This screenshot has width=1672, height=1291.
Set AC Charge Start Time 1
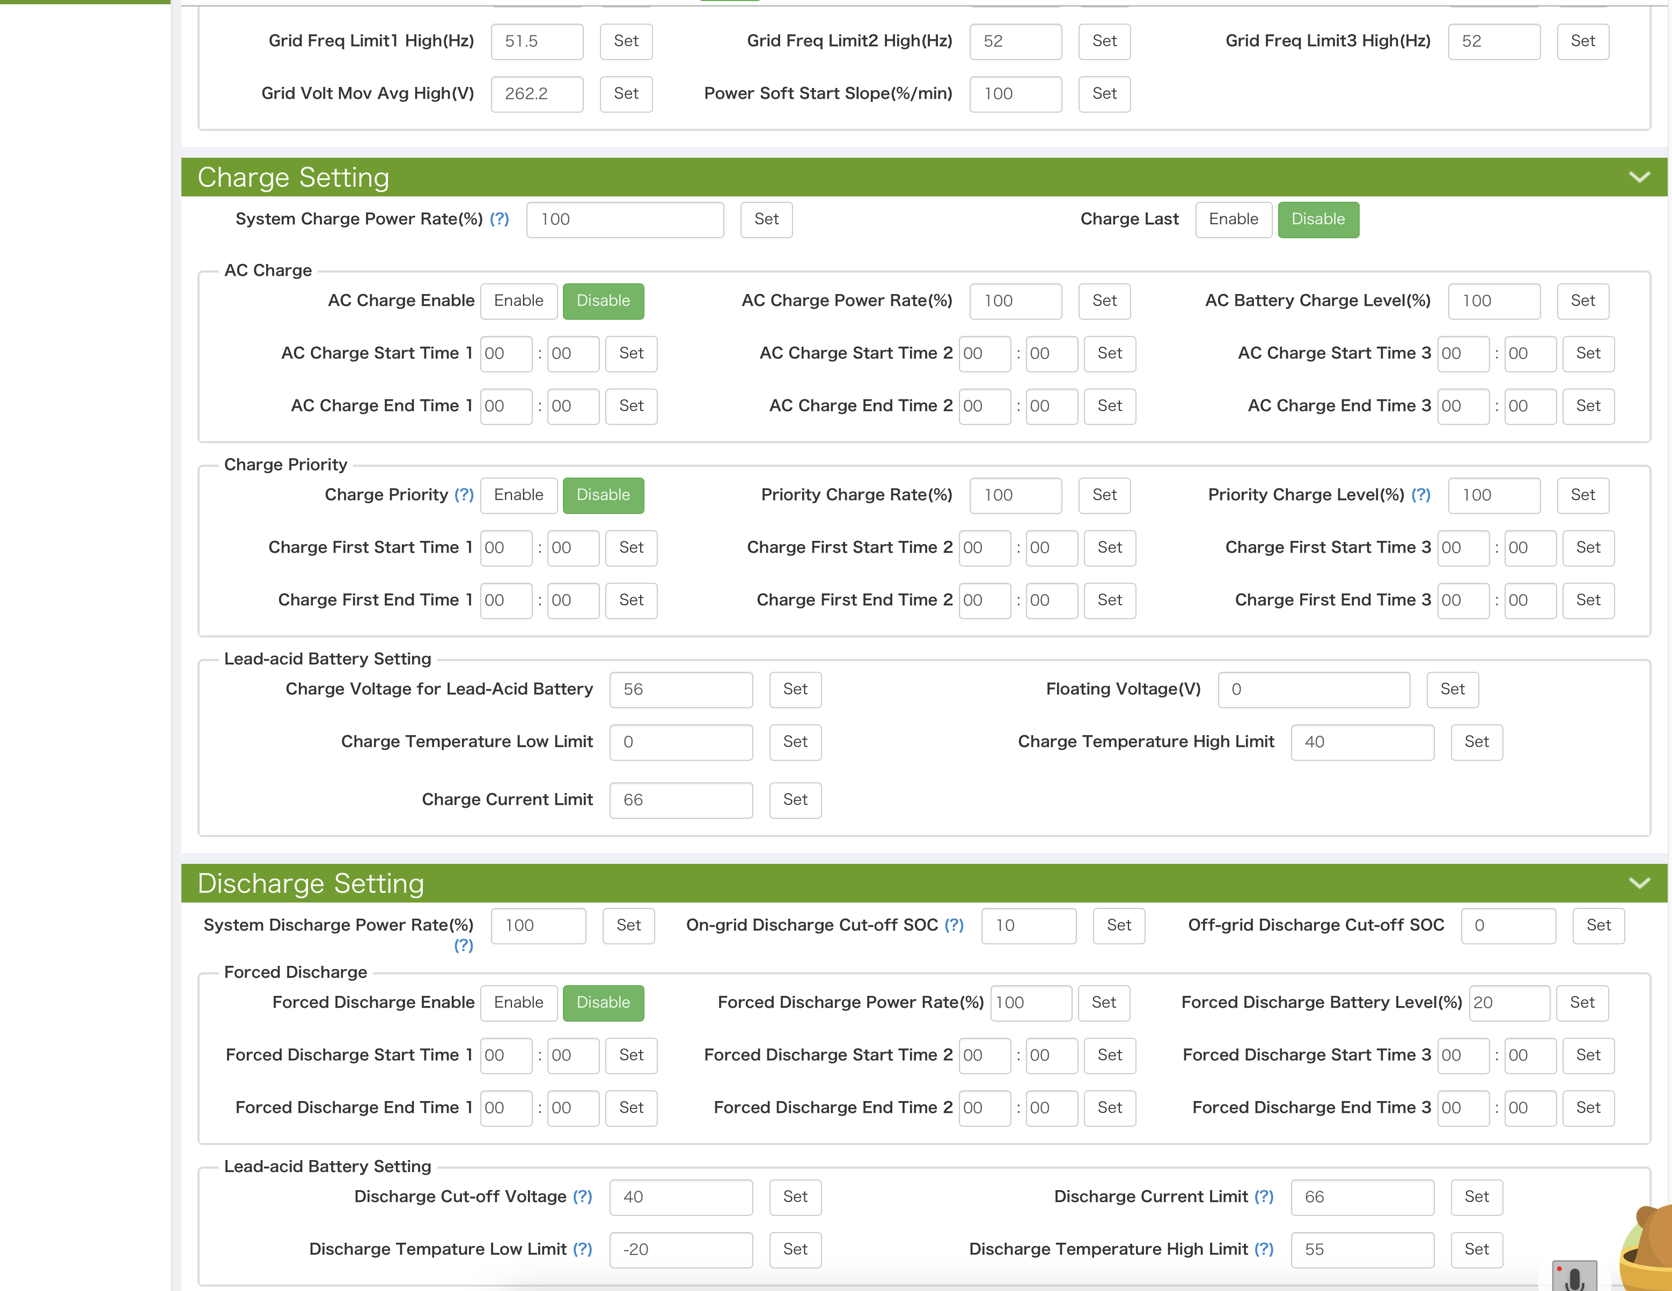pyautogui.click(x=632, y=354)
